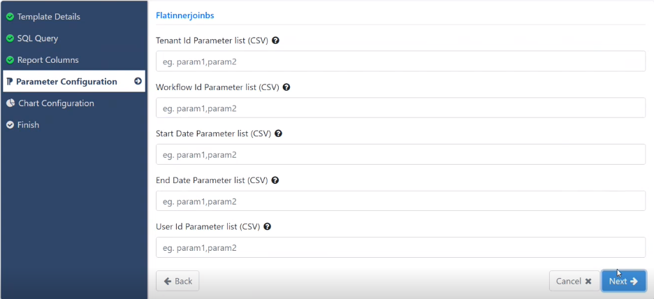The width and height of the screenshot is (654, 299).
Task: Cancel the template wizard
Action: [x=574, y=281]
